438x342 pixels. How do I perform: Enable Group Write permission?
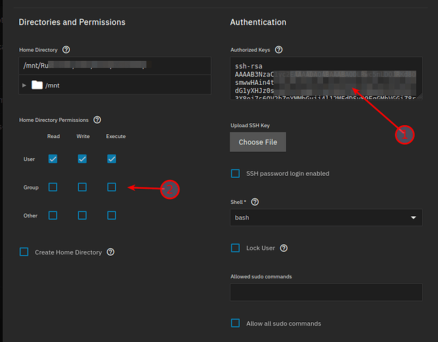[x=82, y=187]
